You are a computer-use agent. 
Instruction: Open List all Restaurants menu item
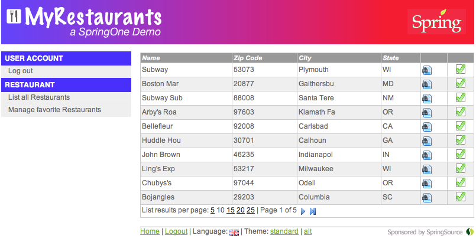[x=39, y=97]
